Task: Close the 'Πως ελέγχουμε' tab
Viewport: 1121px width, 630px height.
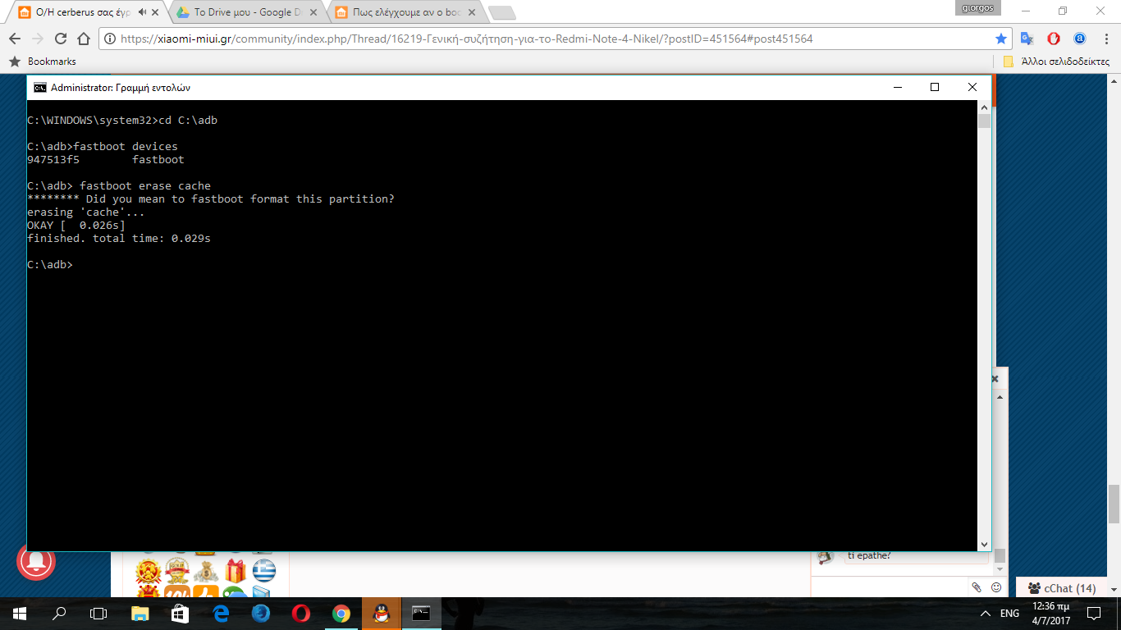Action: (473, 12)
